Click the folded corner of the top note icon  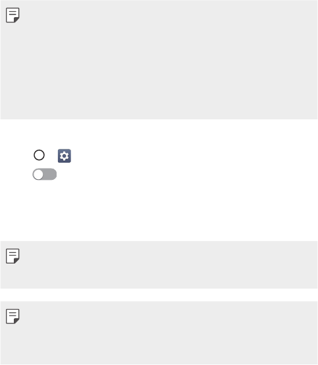(16, 20)
